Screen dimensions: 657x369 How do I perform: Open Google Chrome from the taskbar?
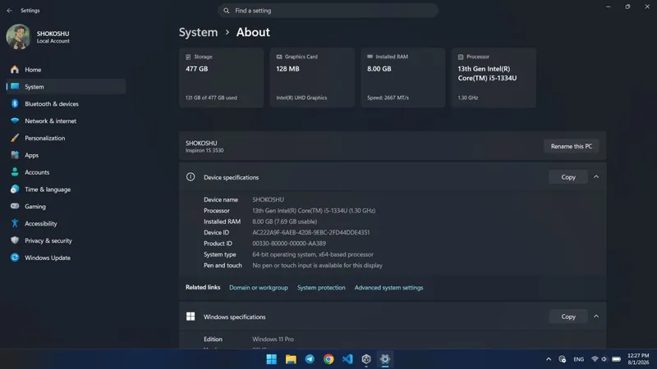click(x=328, y=359)
